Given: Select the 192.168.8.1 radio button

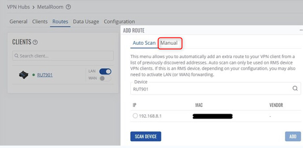Looking at the screenshot, I should [x=135, y=116].
